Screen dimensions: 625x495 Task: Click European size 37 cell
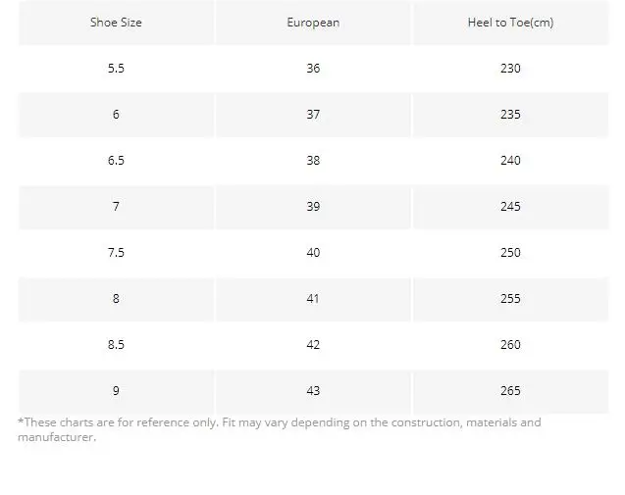click(313, 115)
